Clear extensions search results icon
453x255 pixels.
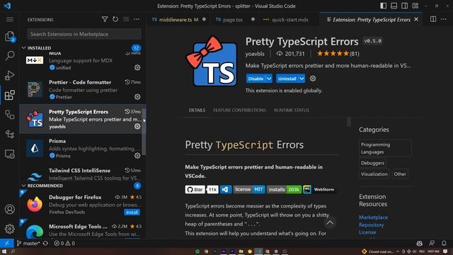tap(126, 19)
